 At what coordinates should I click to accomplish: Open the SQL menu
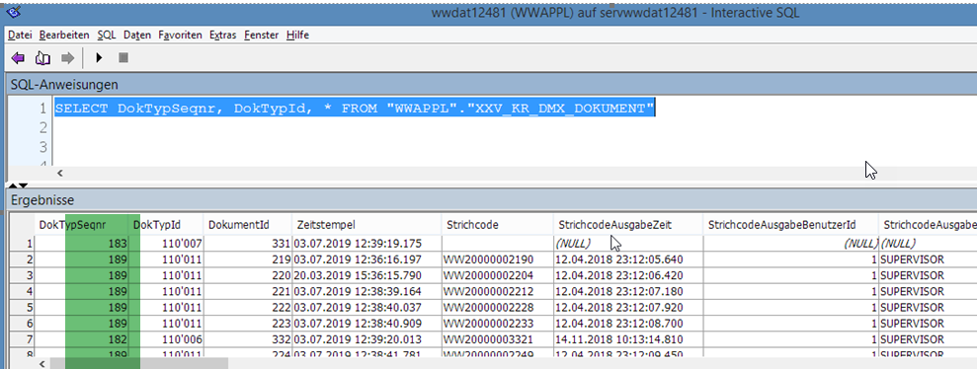pyautogui.click(x=107, y=35)
